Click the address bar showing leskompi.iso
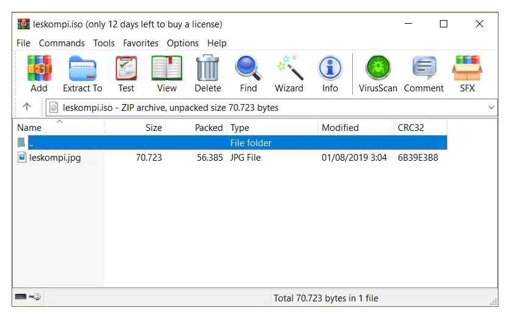The image size is (521, 330). [x=271, y=108]
